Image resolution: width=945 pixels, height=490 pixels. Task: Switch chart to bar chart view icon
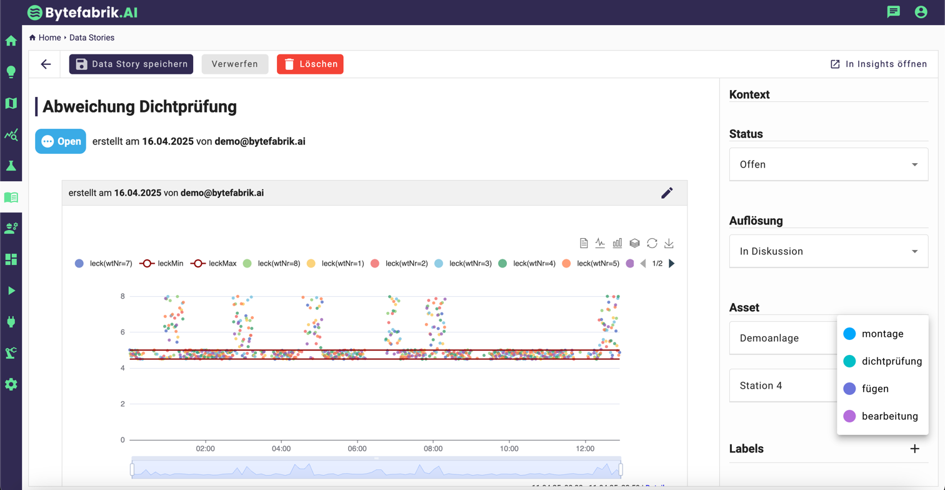point(617,243)
